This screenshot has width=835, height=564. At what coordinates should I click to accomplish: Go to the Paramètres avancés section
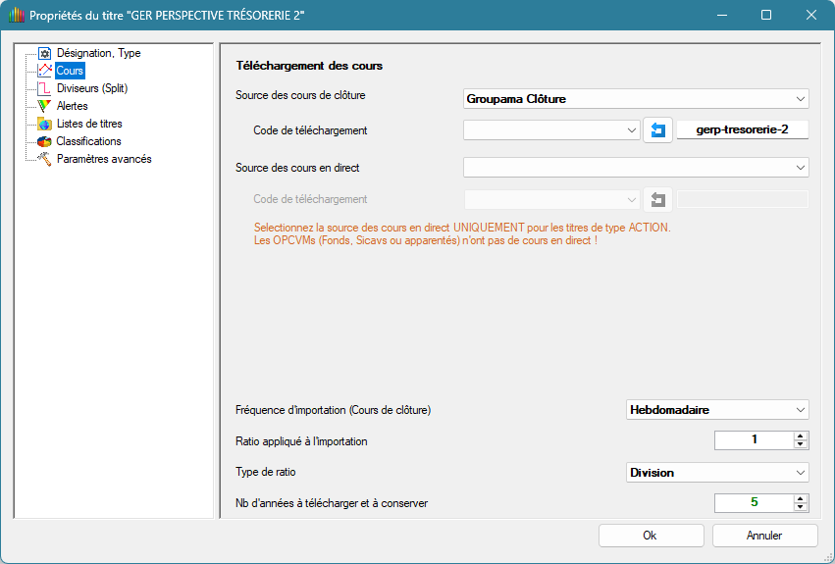click(x=104, y=159)
